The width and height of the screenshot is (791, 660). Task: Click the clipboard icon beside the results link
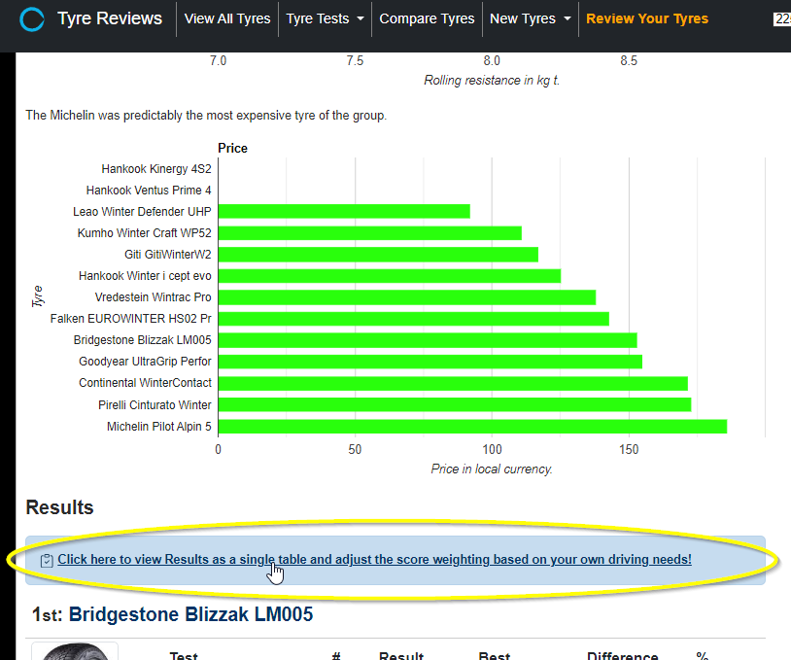(x=47, y=560)
